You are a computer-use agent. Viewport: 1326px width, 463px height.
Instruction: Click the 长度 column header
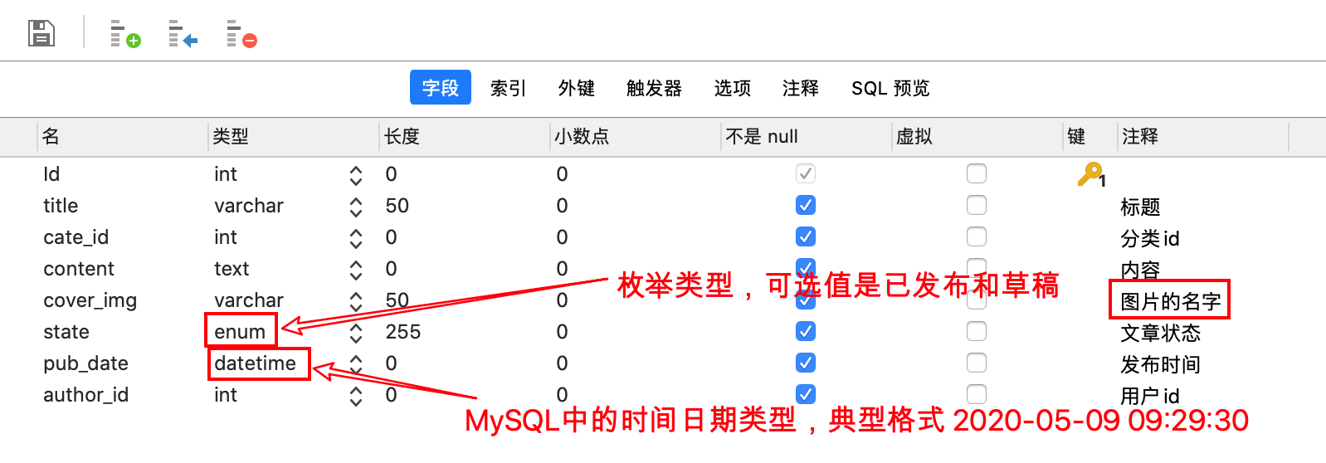pos(465,136)
